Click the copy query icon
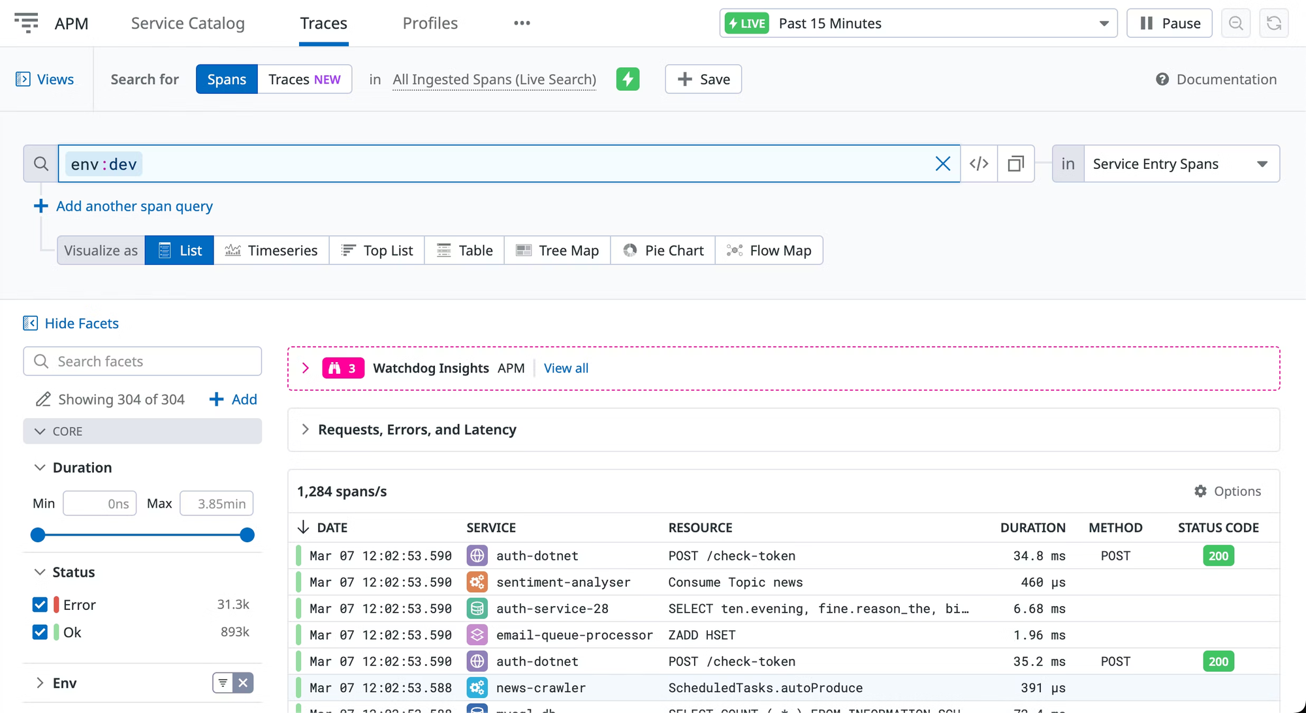 pos(1015,163)
